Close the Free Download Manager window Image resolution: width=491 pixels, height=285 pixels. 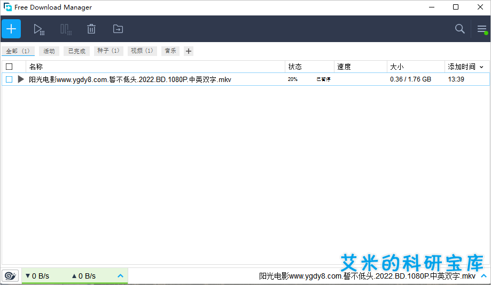pos(480,7)
